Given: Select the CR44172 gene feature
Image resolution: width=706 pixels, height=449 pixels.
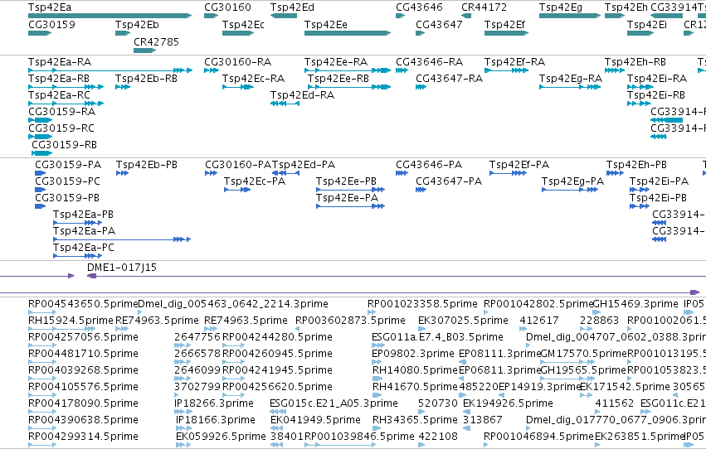Looking at the screenshot, I should [466, 16].
